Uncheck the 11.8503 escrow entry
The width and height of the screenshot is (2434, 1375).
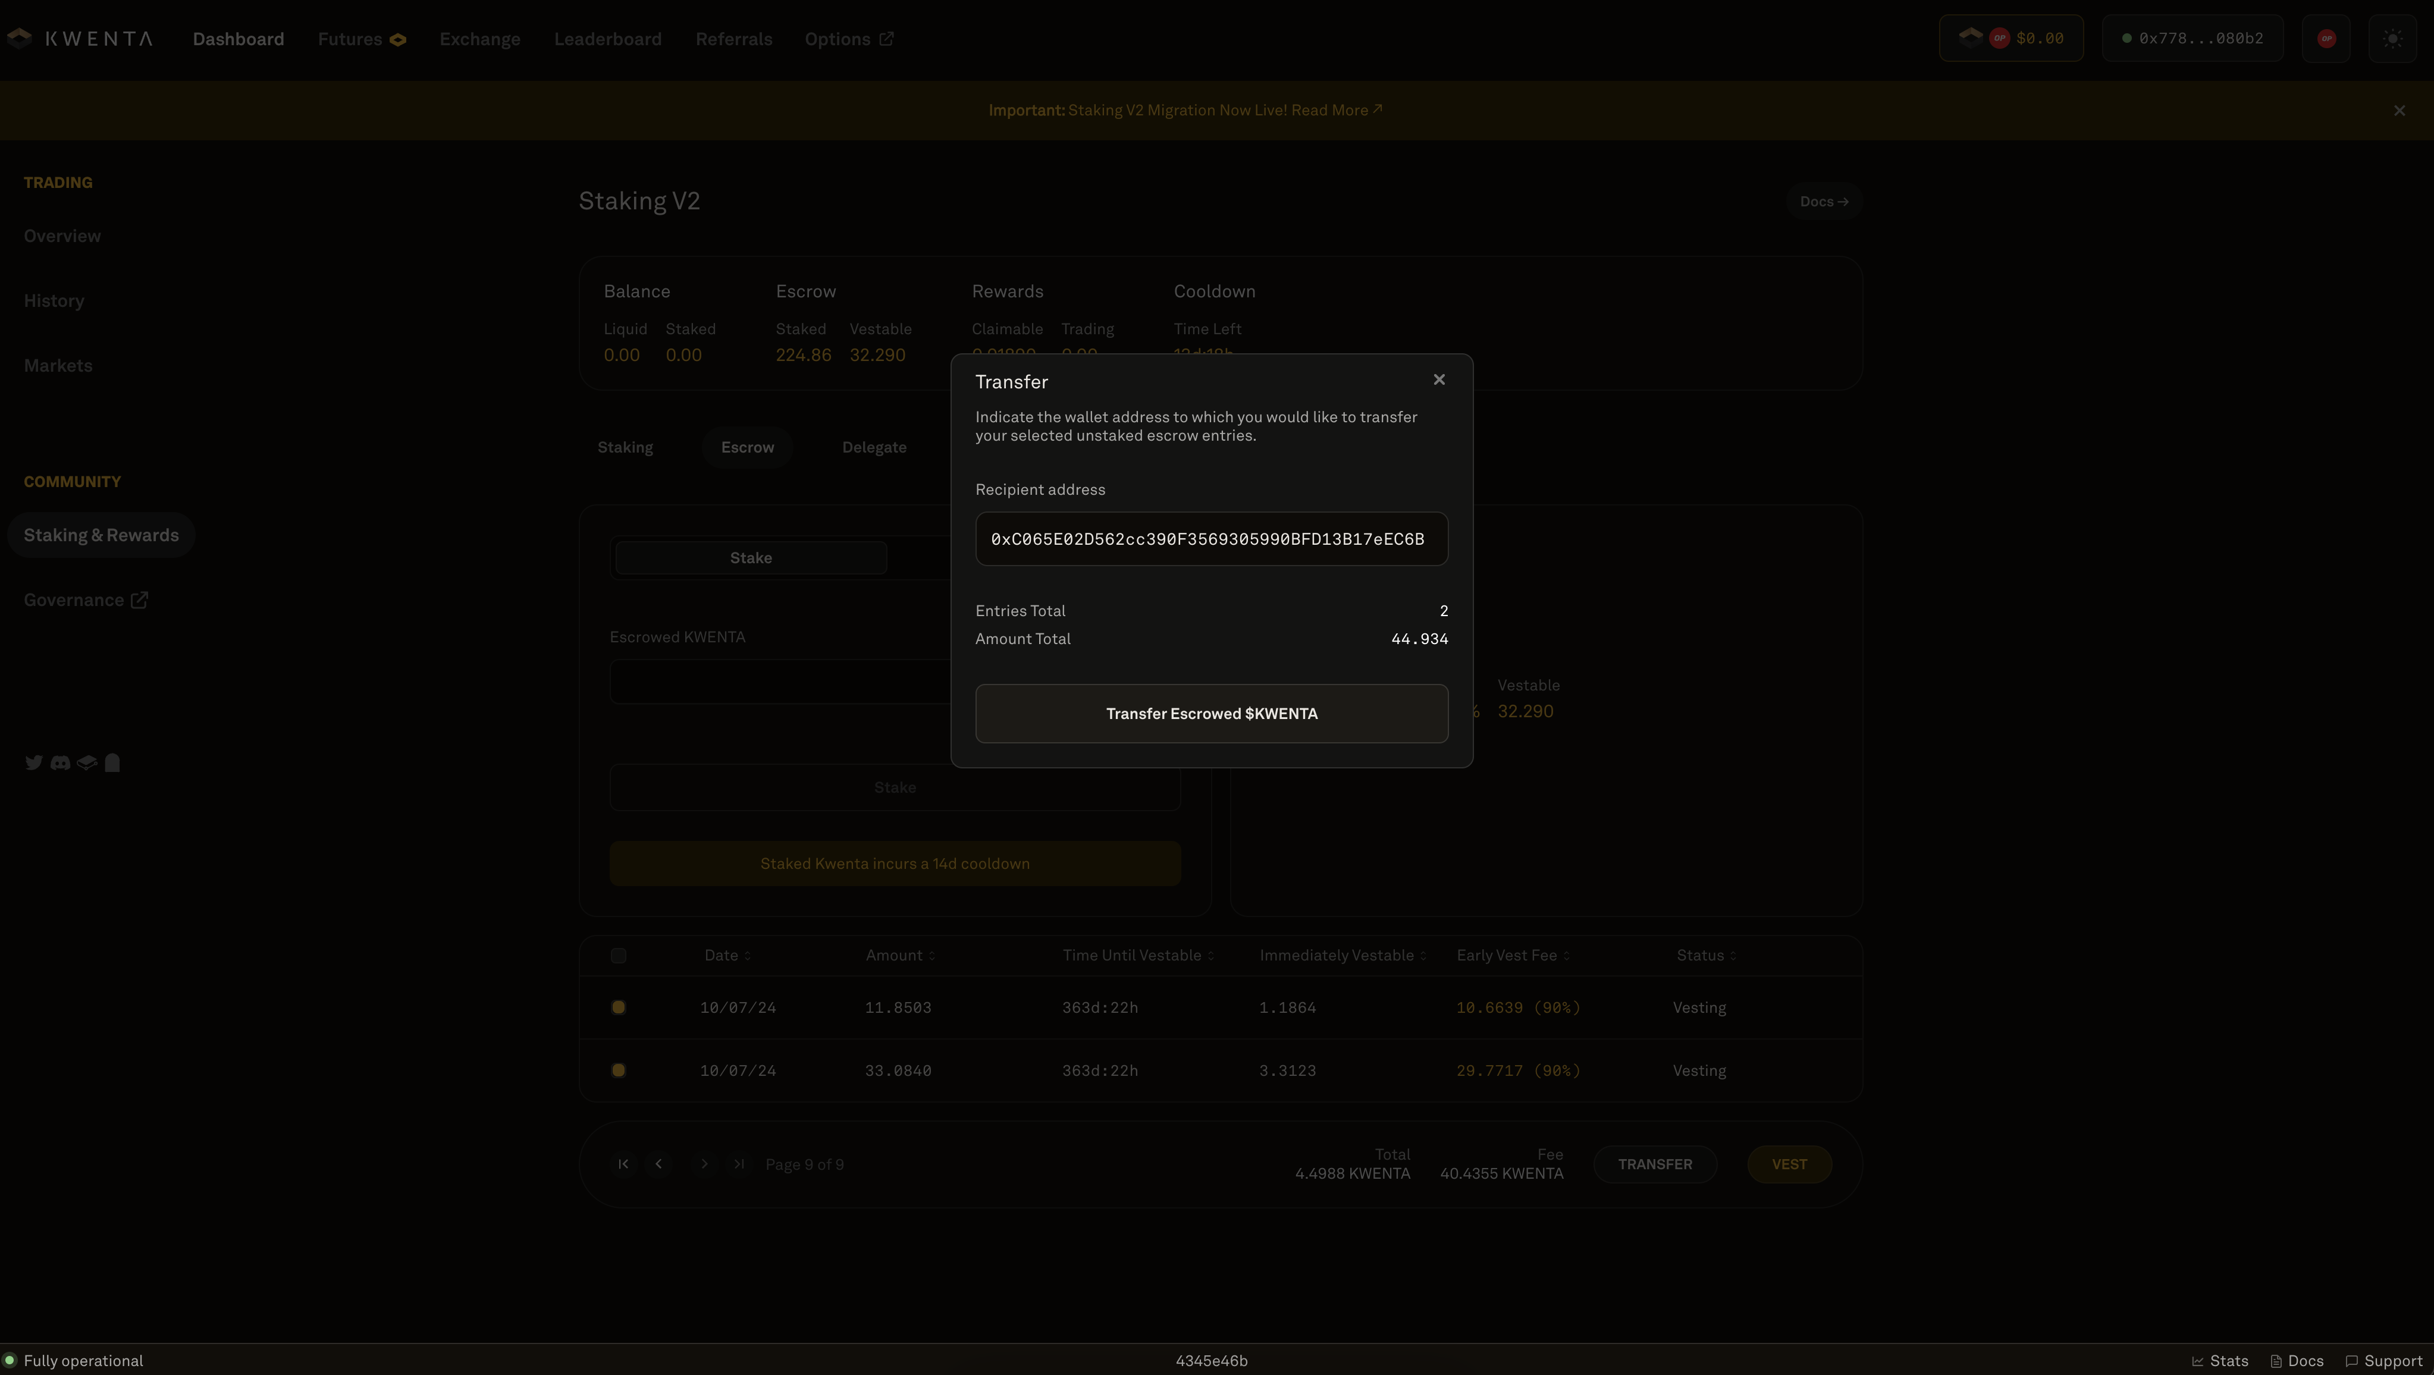[618, 1007]
